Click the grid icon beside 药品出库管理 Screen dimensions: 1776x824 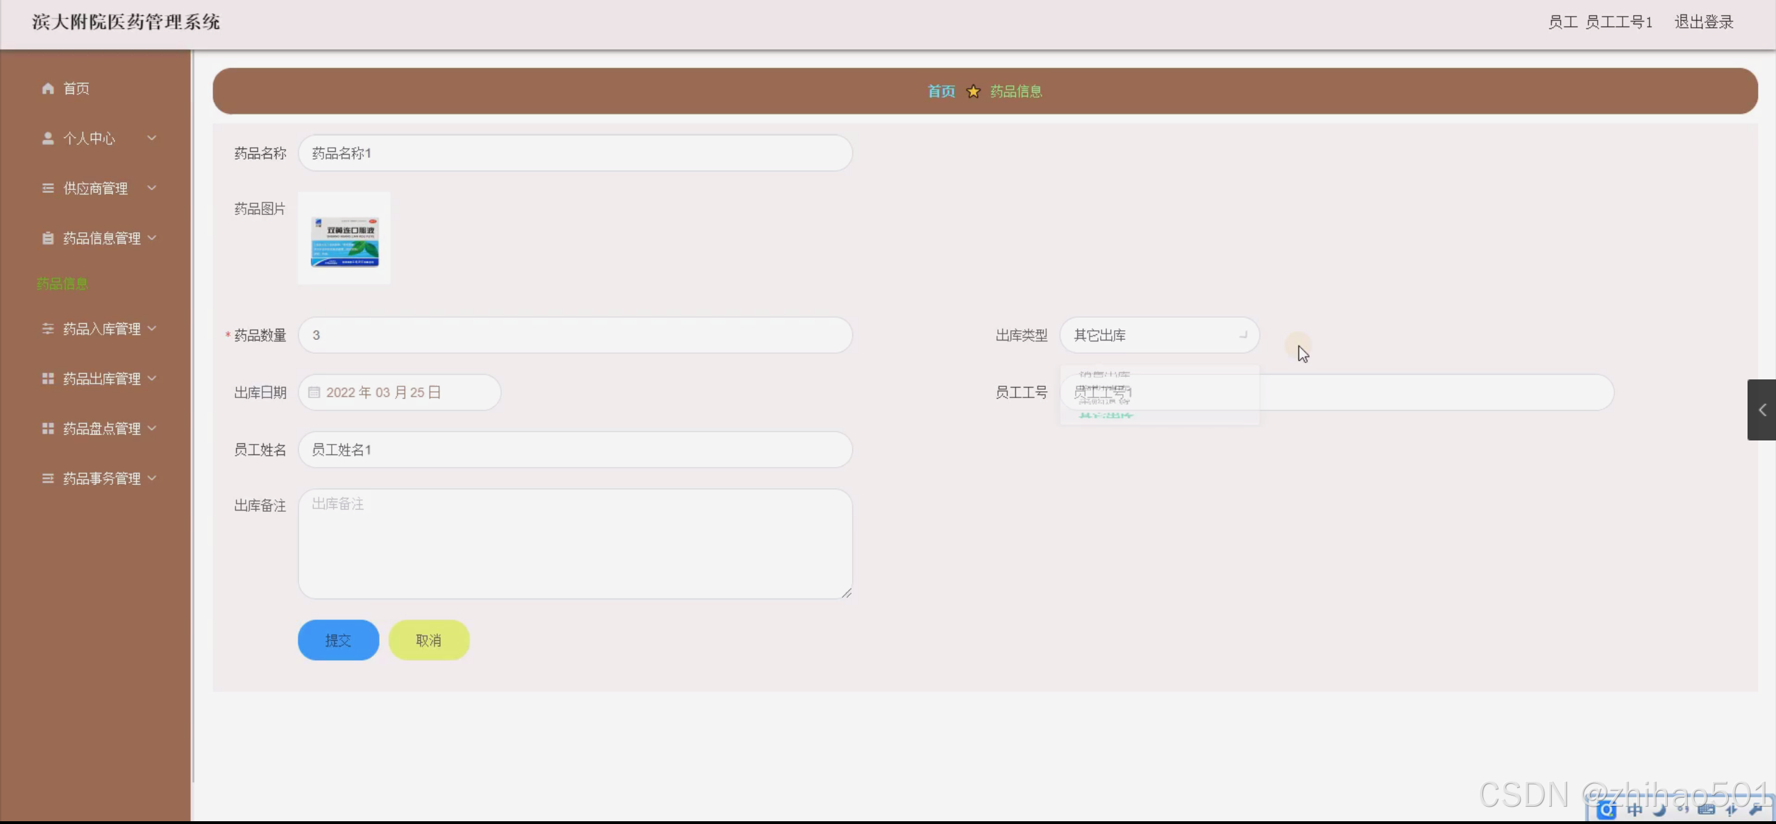pyautogui.click(x=48, y=379)
